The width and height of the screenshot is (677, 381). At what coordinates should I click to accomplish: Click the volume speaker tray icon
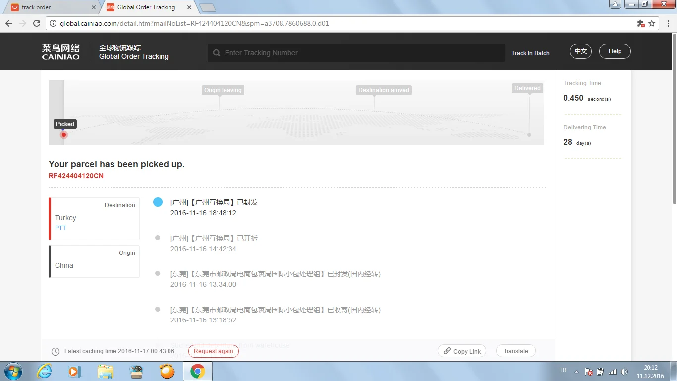coord(624,371)
